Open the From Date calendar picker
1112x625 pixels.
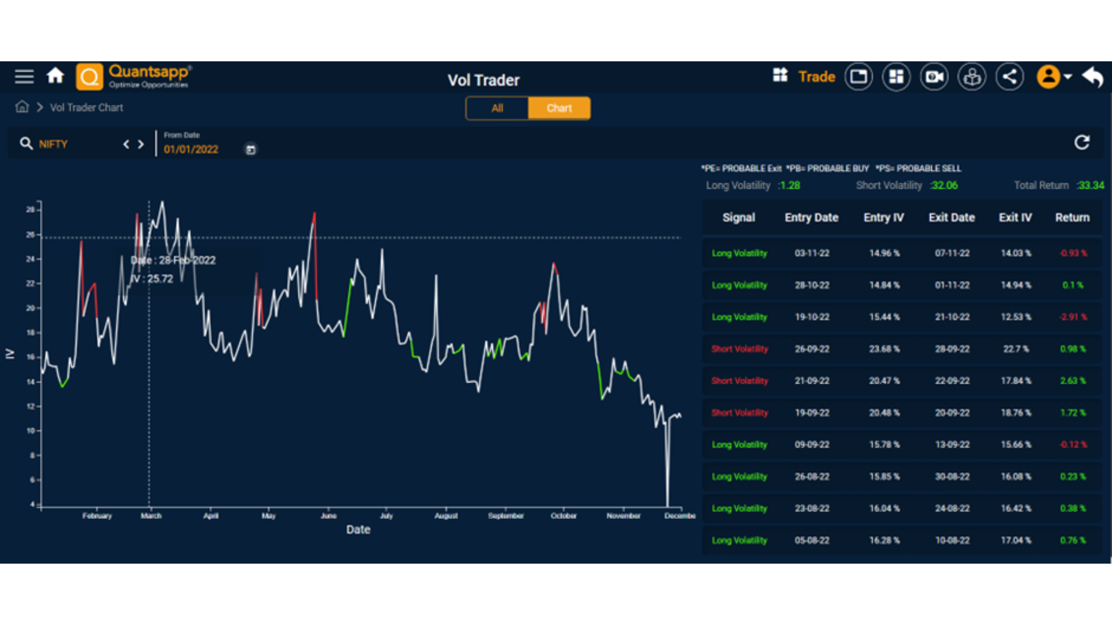click(x=251, y=150)
